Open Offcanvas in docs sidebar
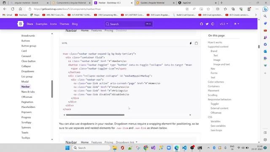 tap(27, 97)
